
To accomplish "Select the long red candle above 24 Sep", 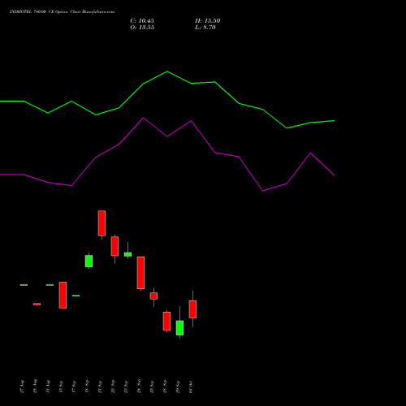I will [x=140, y=273].
